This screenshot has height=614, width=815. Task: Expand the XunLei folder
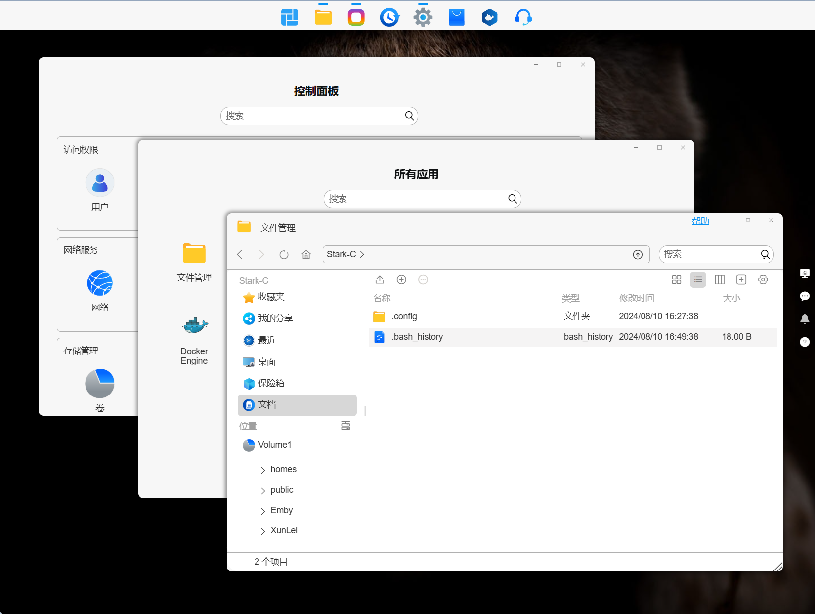coord(262,531)
